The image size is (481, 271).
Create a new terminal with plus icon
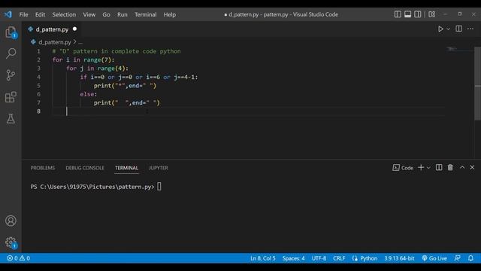421,167
